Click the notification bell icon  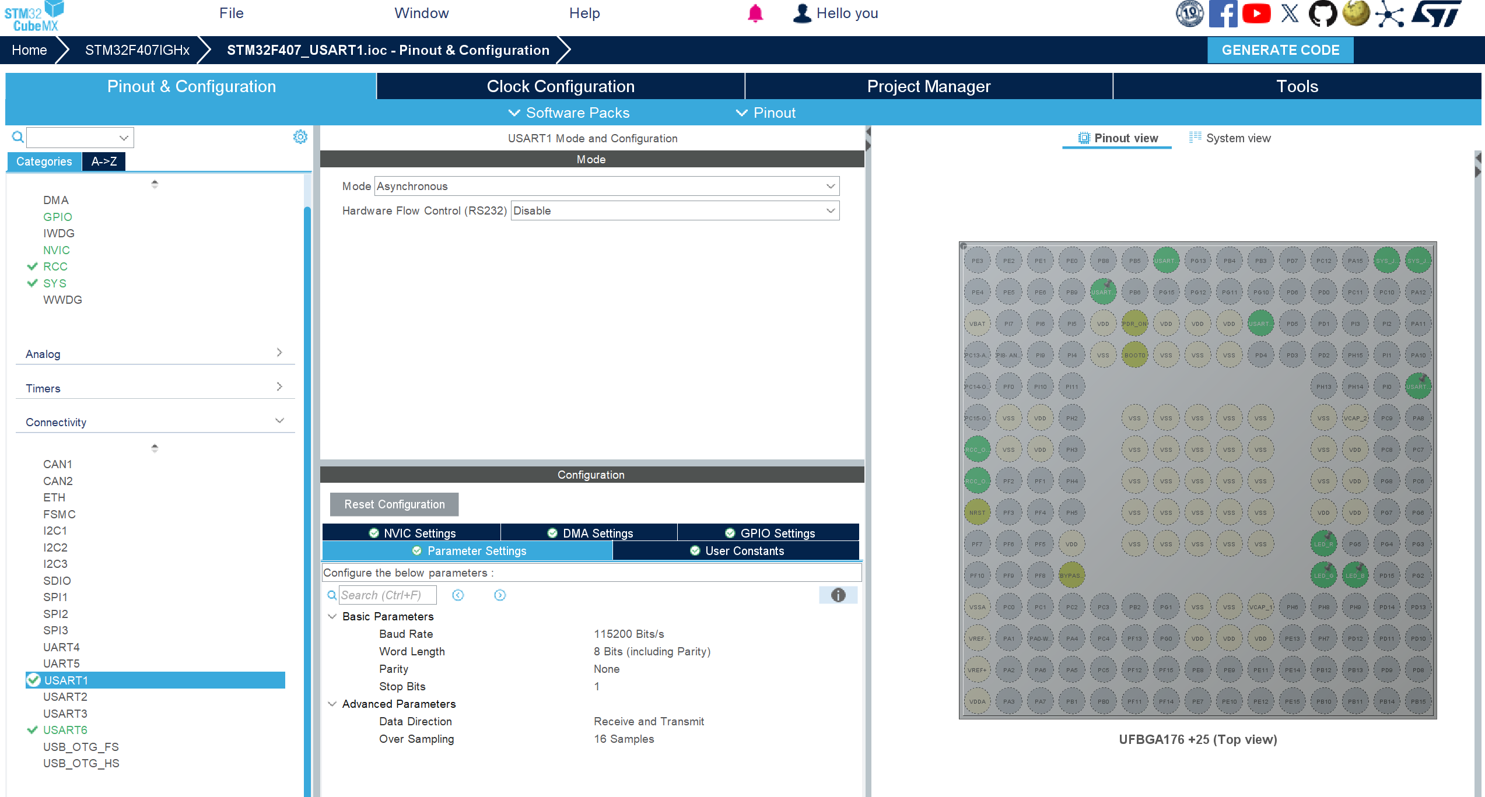tap(755, 13)
